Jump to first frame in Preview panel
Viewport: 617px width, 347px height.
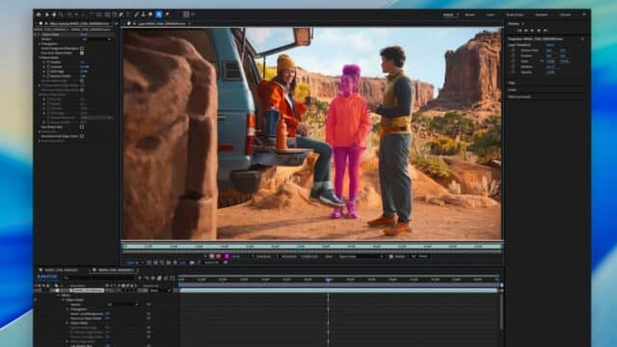pyautogui.click(x=520, y=30)
